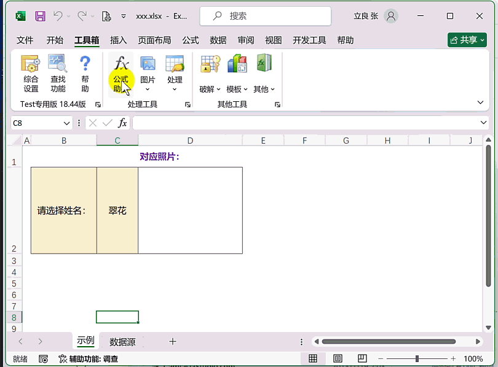Switch to Normal view in status bar
The image size is (498, 367).
pyautogui.click(x=313, y=358)
